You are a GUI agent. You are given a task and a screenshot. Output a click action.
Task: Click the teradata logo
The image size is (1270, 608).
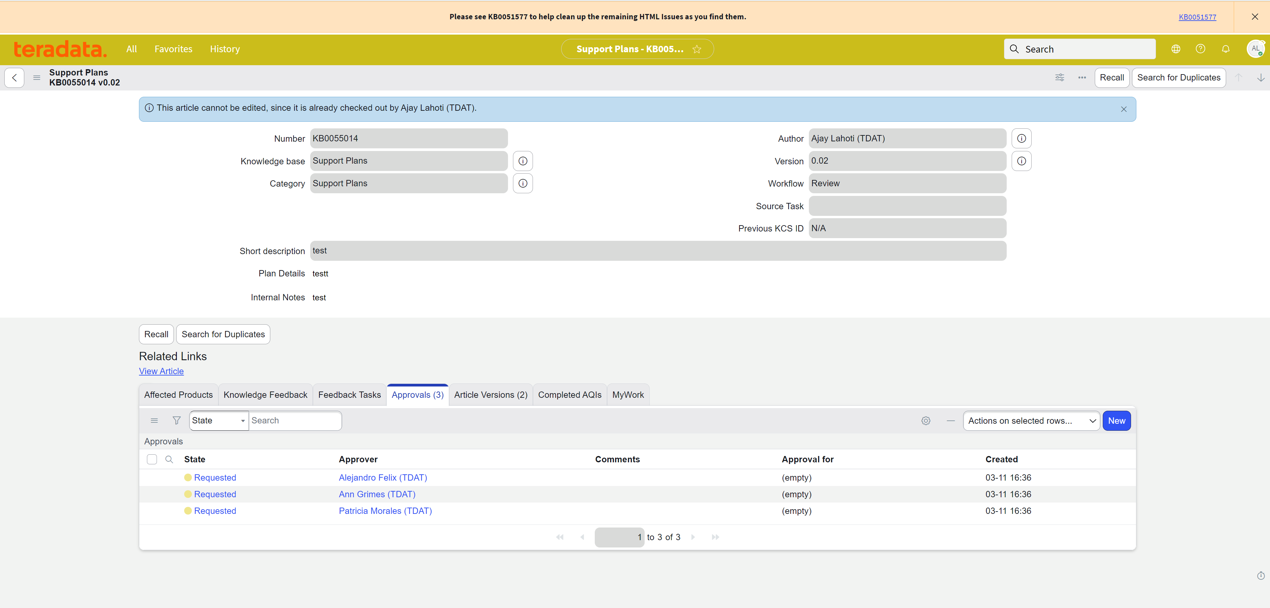60,49
